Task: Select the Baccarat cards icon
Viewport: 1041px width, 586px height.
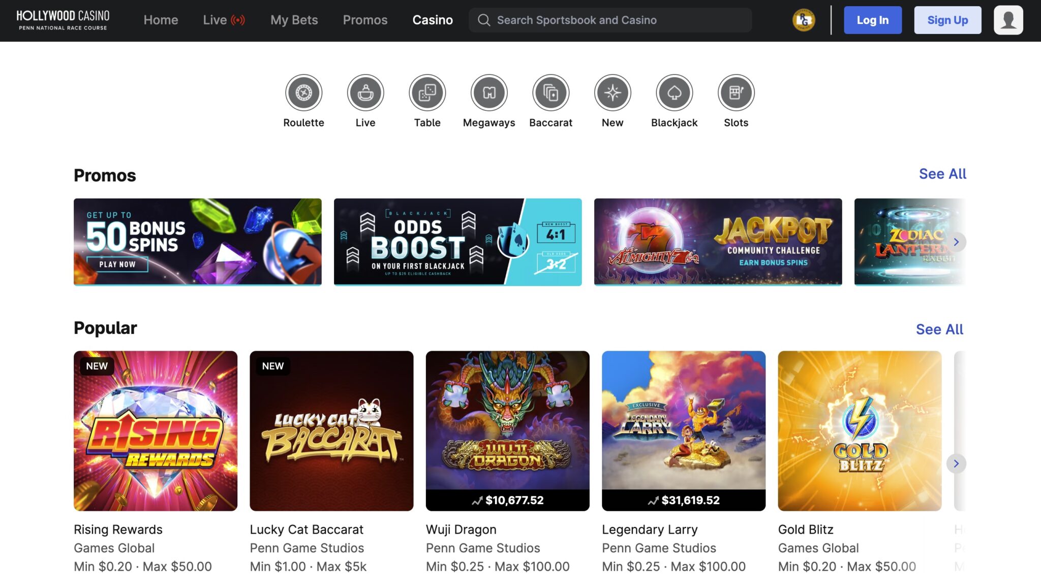Action: pyautogui.click(x=550, y=92)
